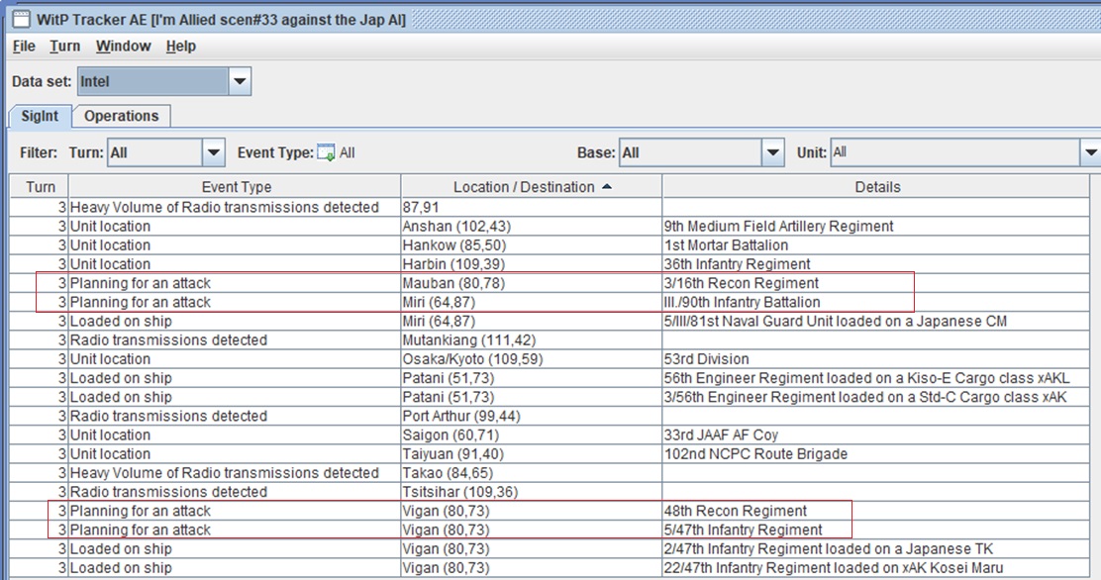Image resolution: width=1101 pixels, height=580 pixels.
Task: Select 9th Medium Field Artillery Regiment cell
Action: point(876,226)
